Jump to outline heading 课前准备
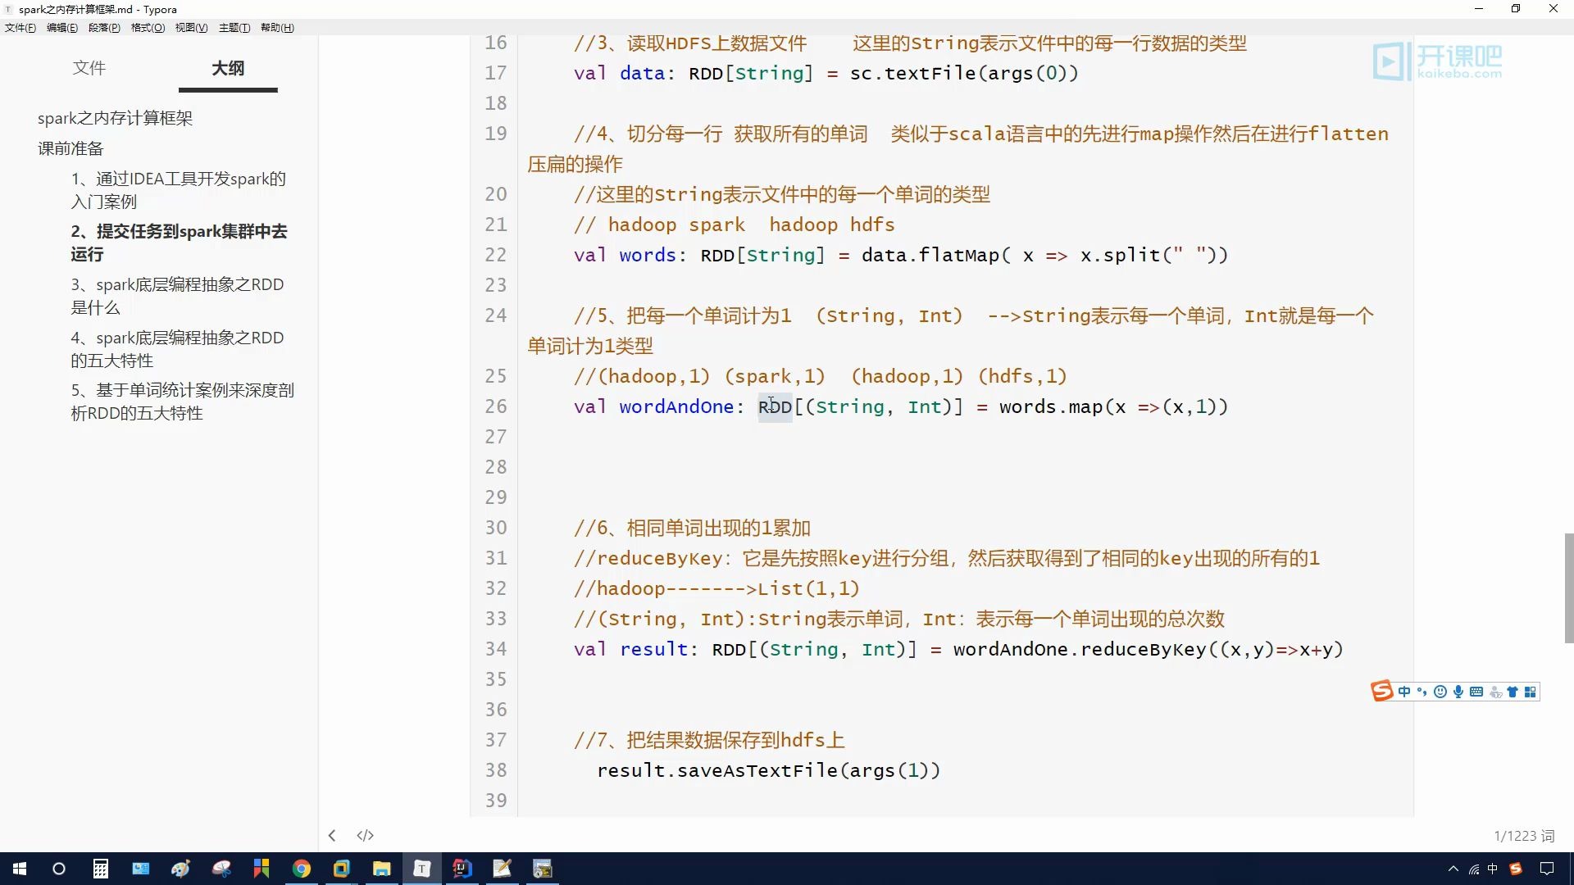The height and width of the screenshot is (885, 1574). [x=71, y=148]
